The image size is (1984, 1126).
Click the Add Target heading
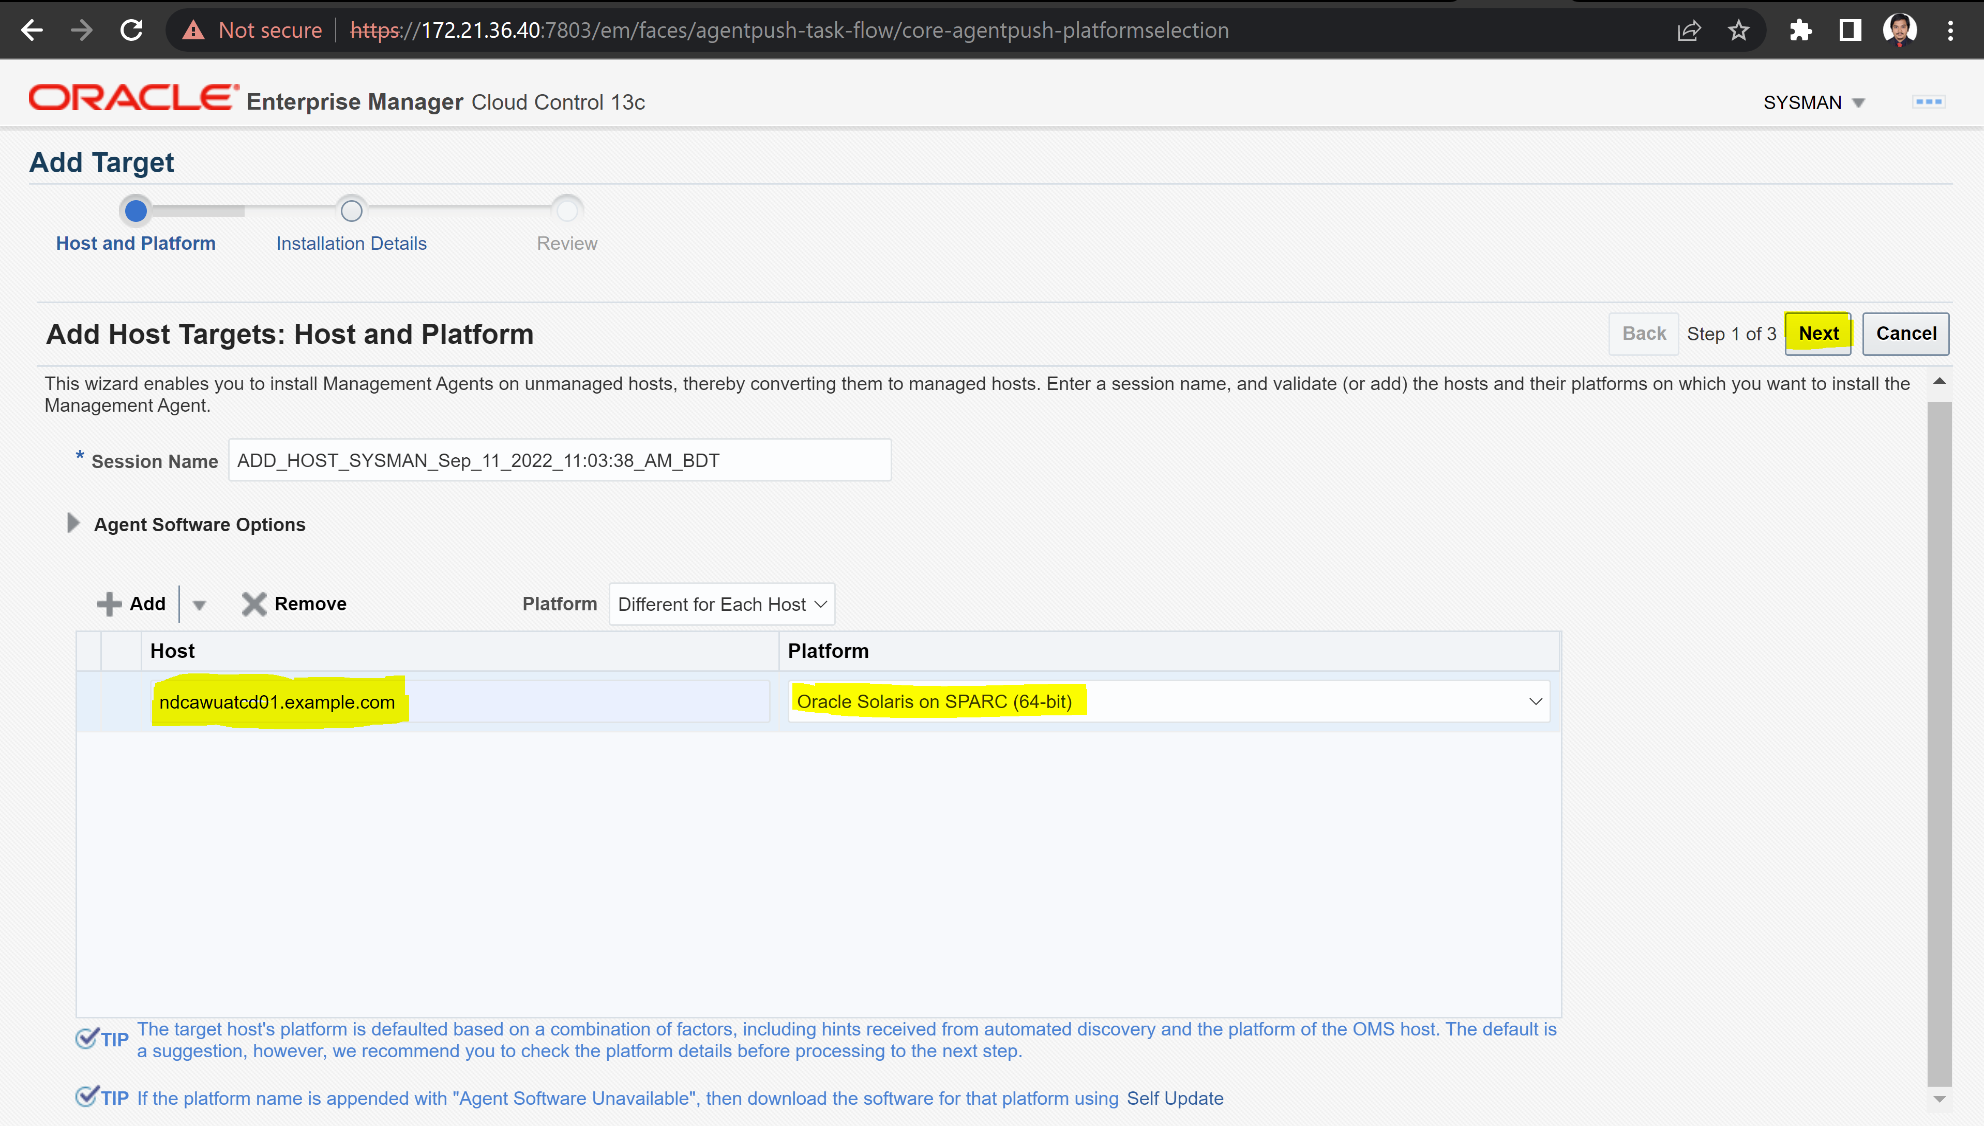[101, 162]
